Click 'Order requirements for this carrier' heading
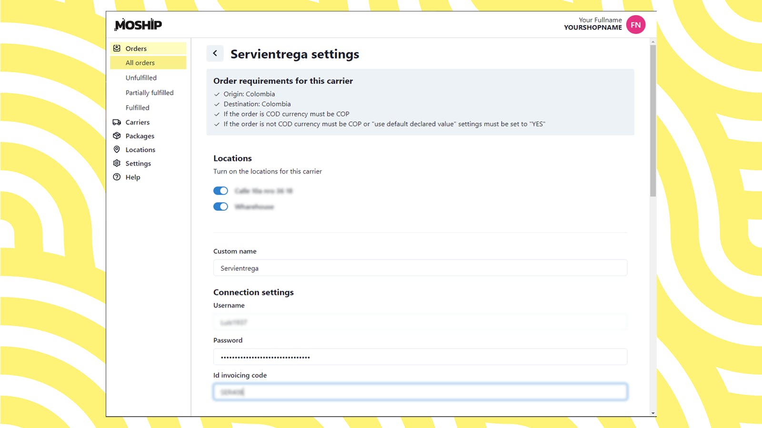This screenshot has height=428, width=762. tap(283, 81)
